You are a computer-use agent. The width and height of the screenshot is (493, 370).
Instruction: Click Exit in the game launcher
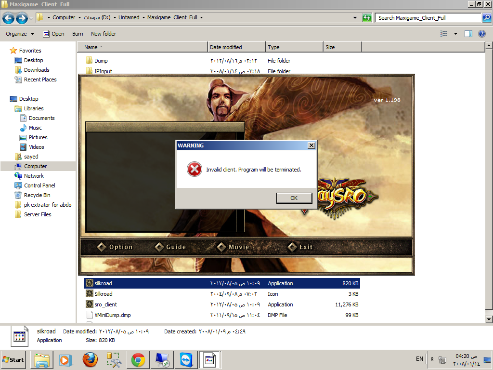click(x=300, y=247)
